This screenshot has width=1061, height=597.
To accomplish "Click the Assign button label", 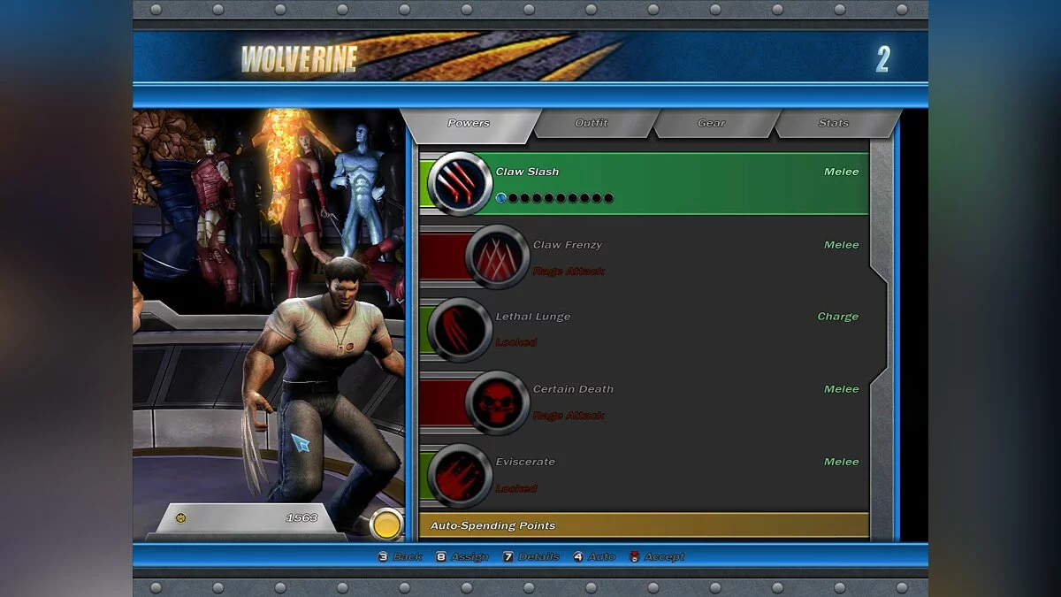I will (x=469, y=557).
